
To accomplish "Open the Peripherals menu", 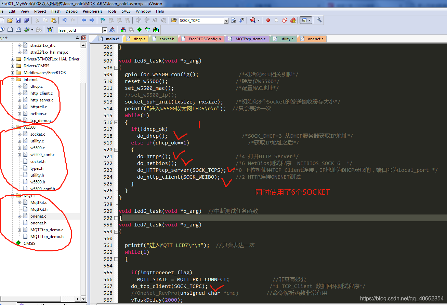I will 92,11.
